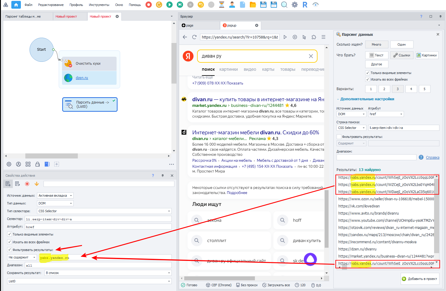
Task: Open the profile person icon in the top toolbar
Action: click(232, 5)
